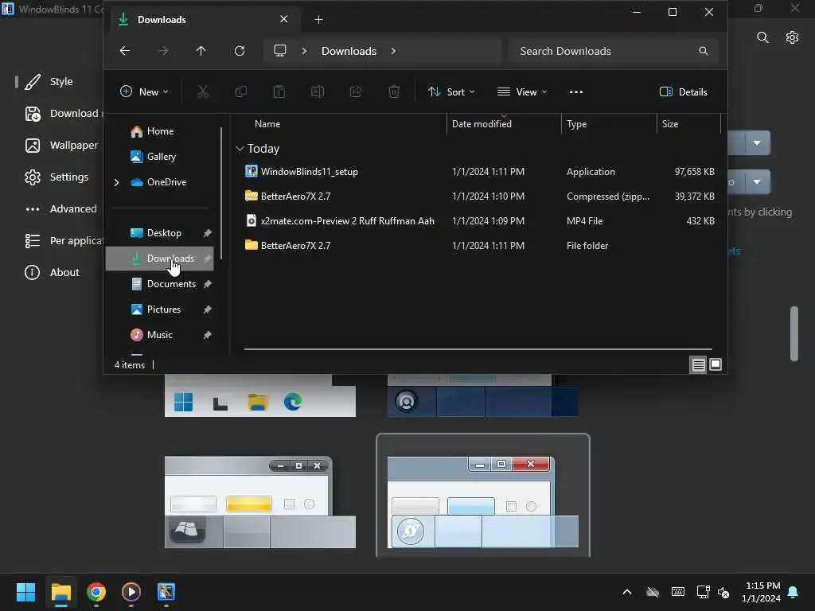This screenshot has width=815, height=611.
Task: Open WindowBlinds settings gear at top right
Action: coord(792,37)
